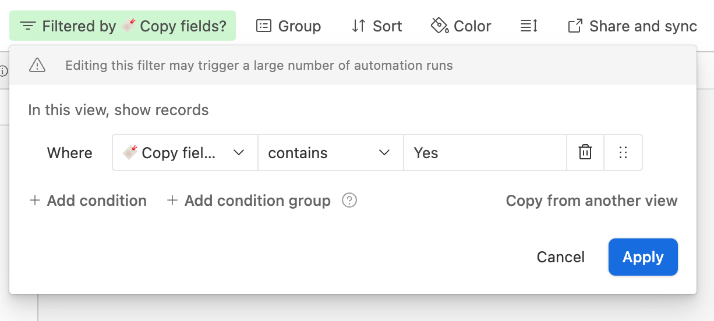Image resolution: width=714 pixels, height=321 pixels.
Task: Delete the filter condition with trash icon
Action: pos(585,152)
